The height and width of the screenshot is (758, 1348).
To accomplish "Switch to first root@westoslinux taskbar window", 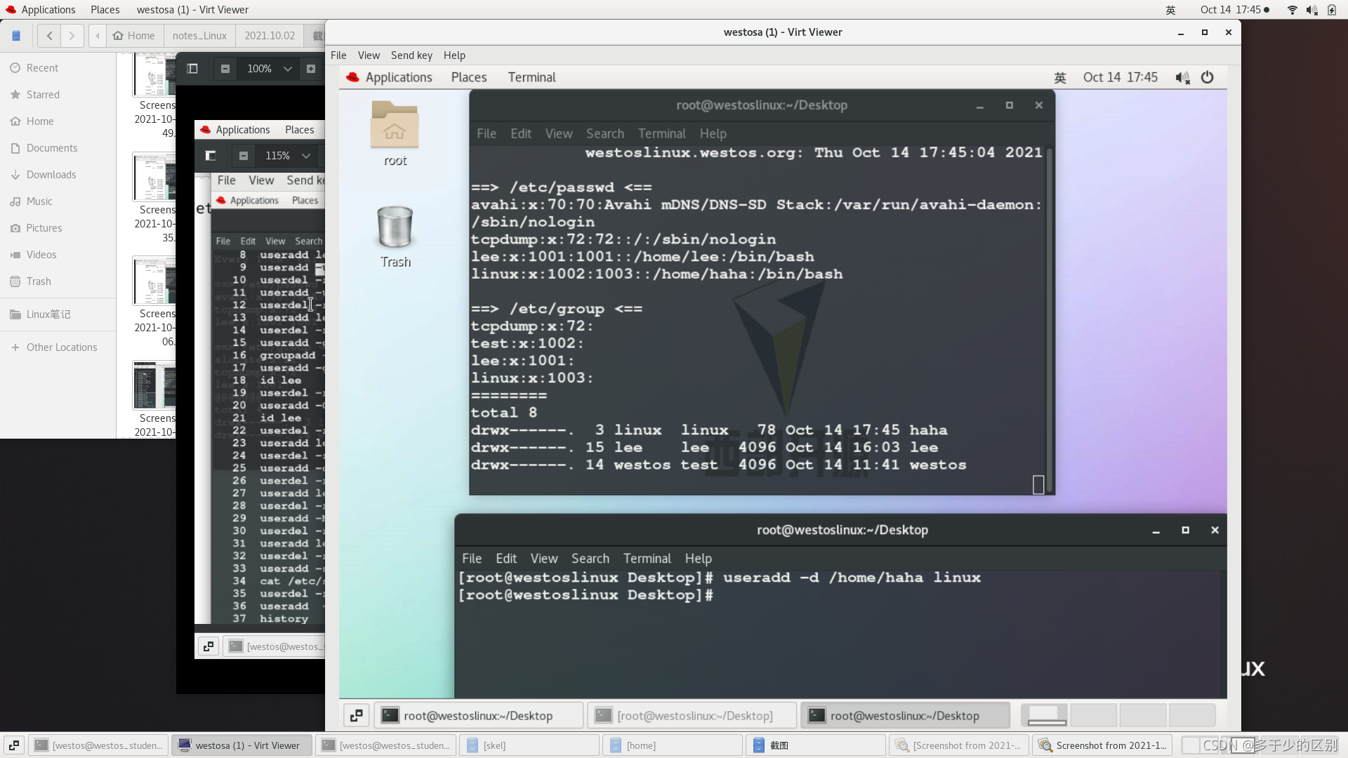I will click(477, 715).
